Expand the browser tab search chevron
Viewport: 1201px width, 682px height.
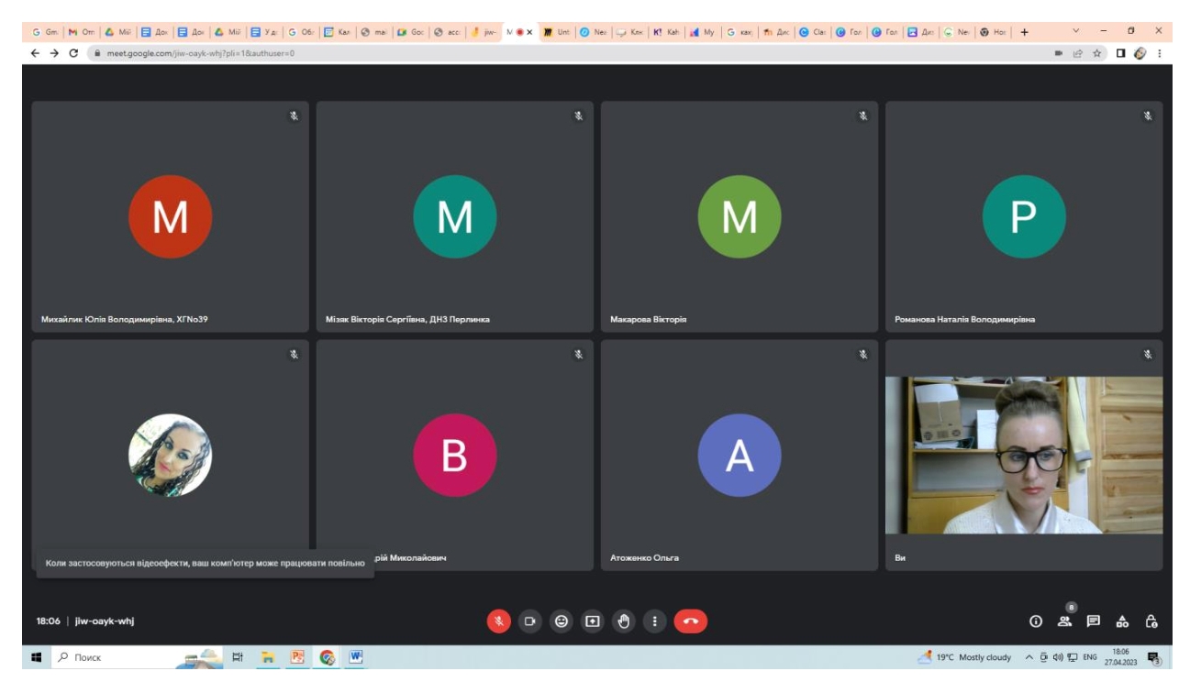[1076, 31]
